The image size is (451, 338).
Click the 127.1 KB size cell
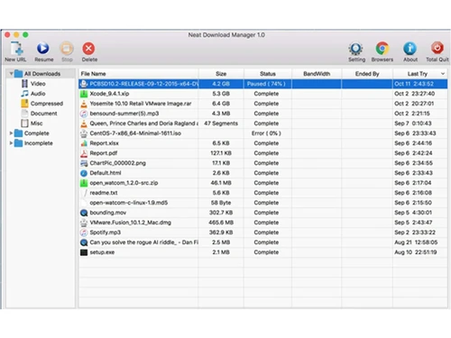221,153
